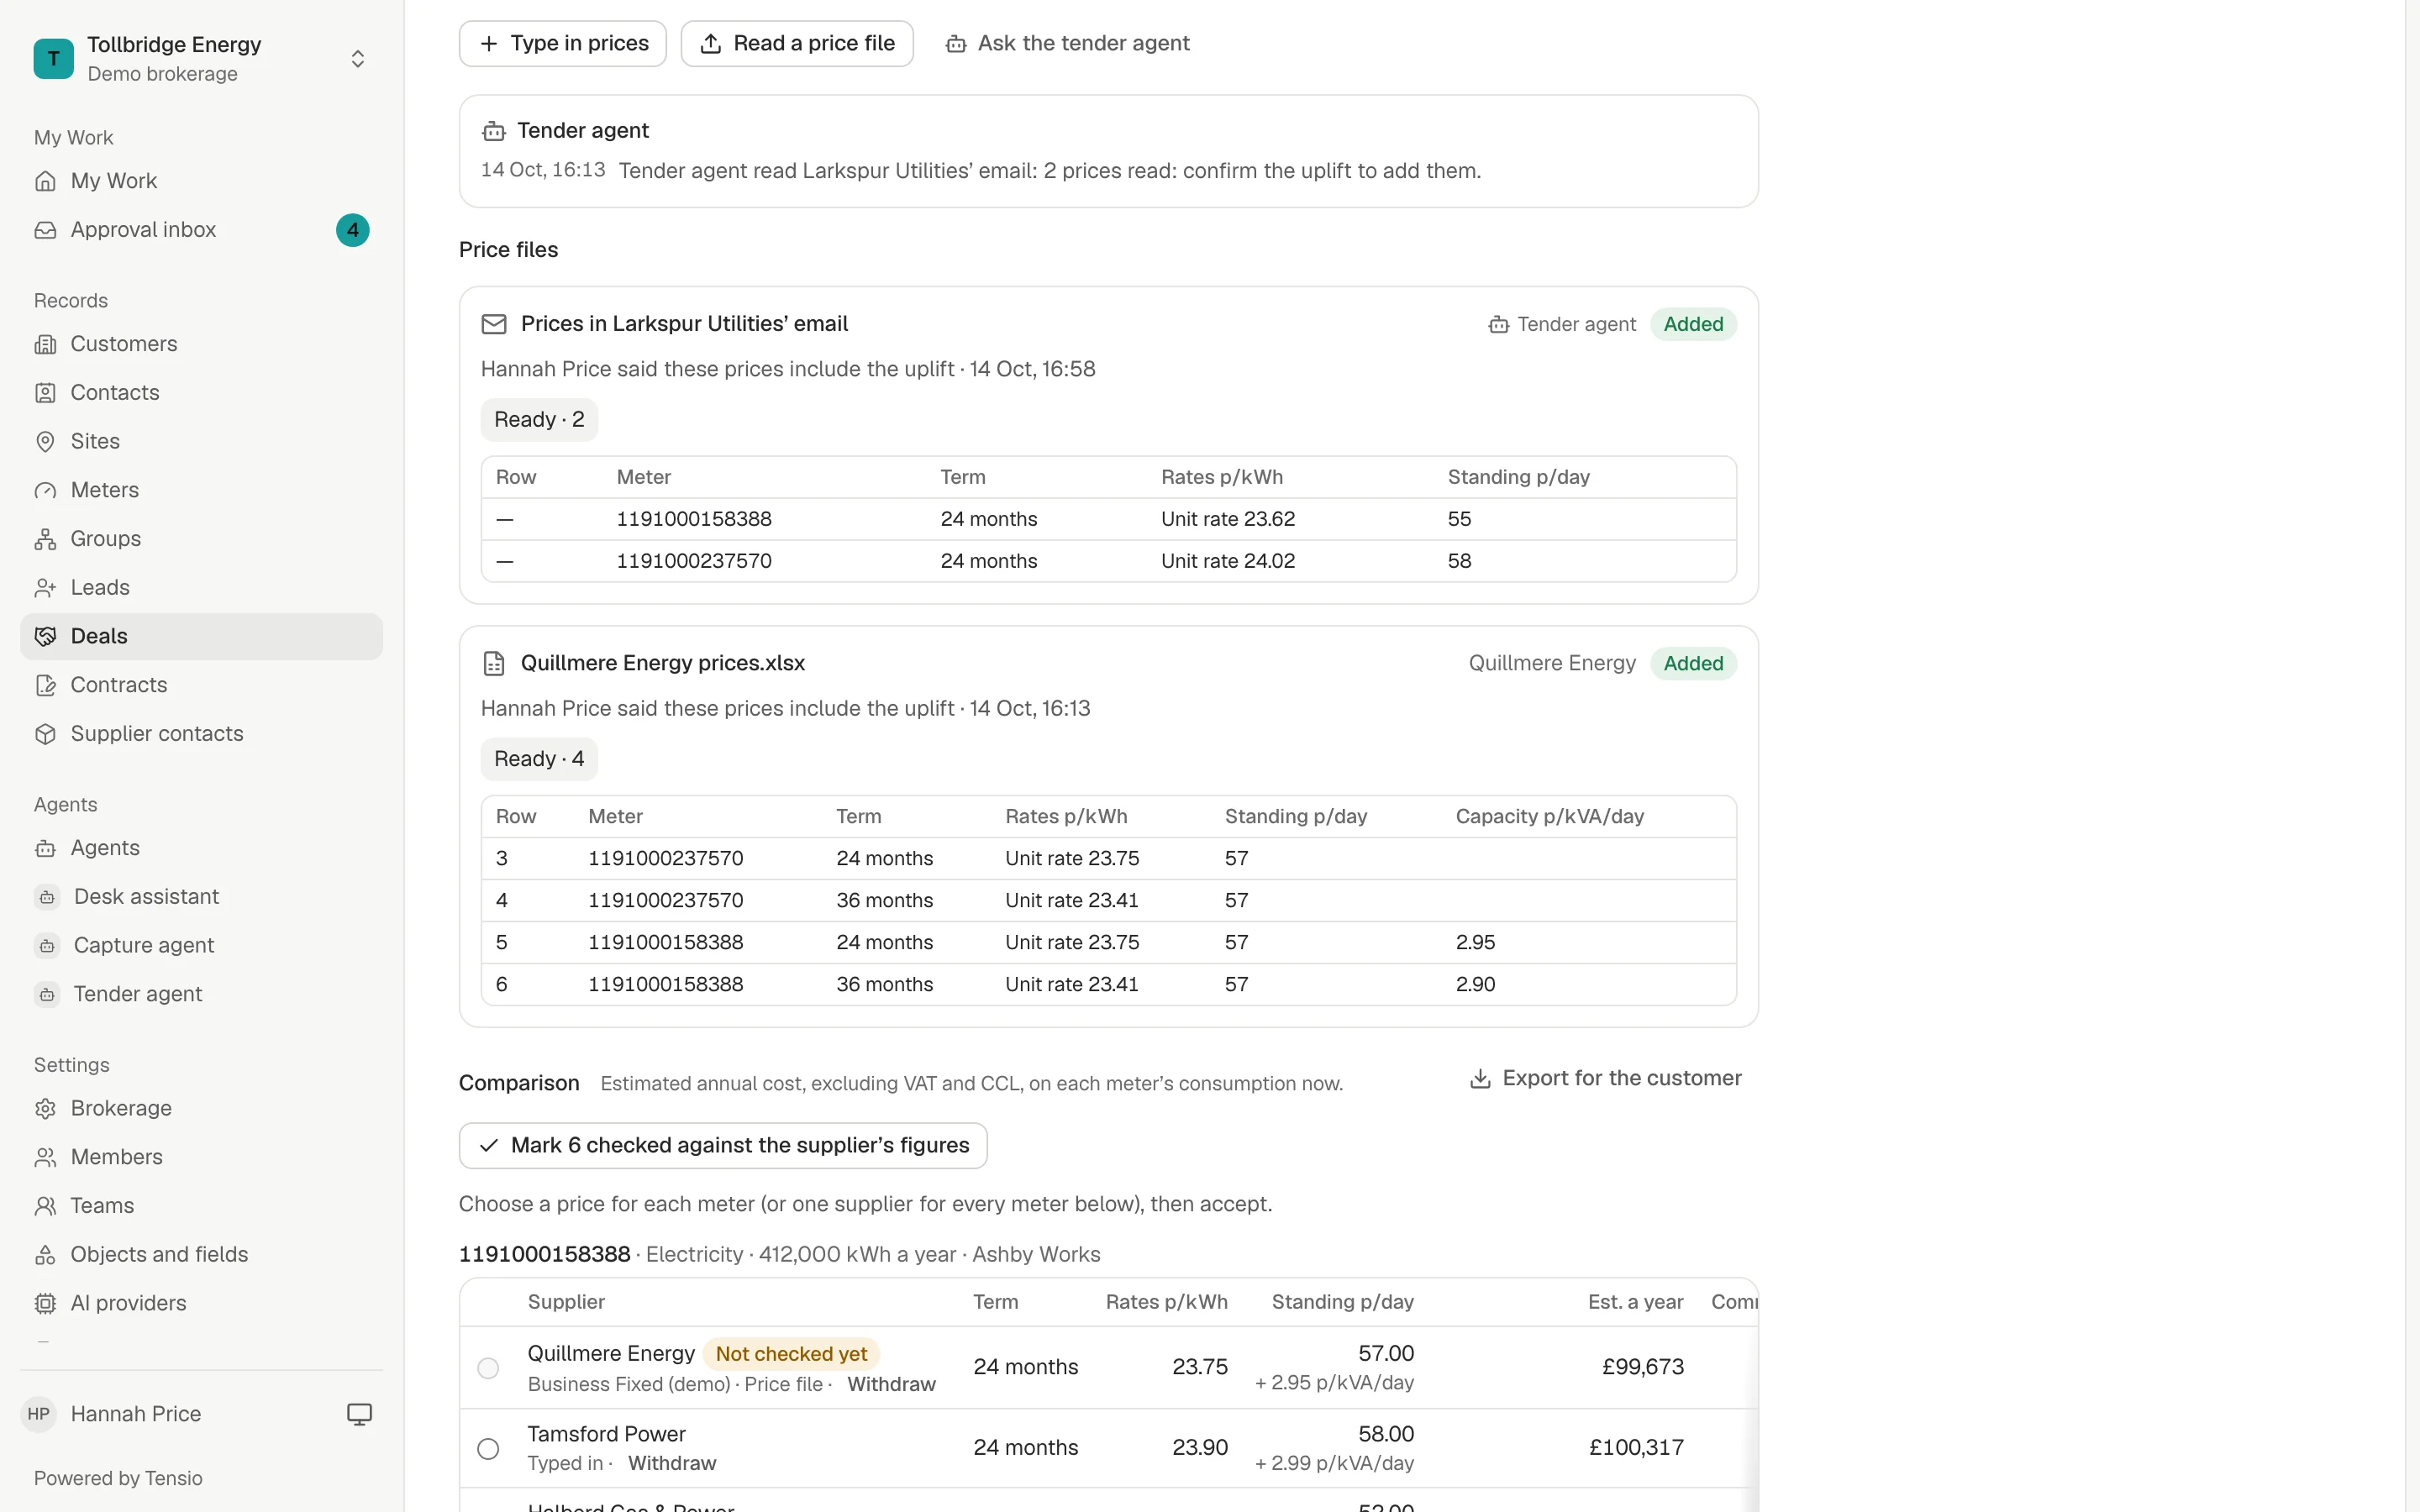Click the sidebar Tender agent robot icon
Viewport: 2420px width, 1512px height.
click(x=47, y=994)
